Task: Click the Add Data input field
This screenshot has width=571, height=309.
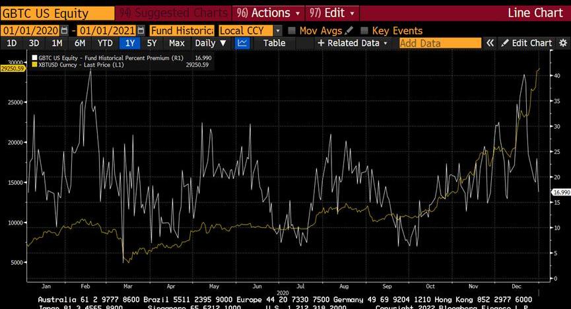Action: tap(440, 43)
